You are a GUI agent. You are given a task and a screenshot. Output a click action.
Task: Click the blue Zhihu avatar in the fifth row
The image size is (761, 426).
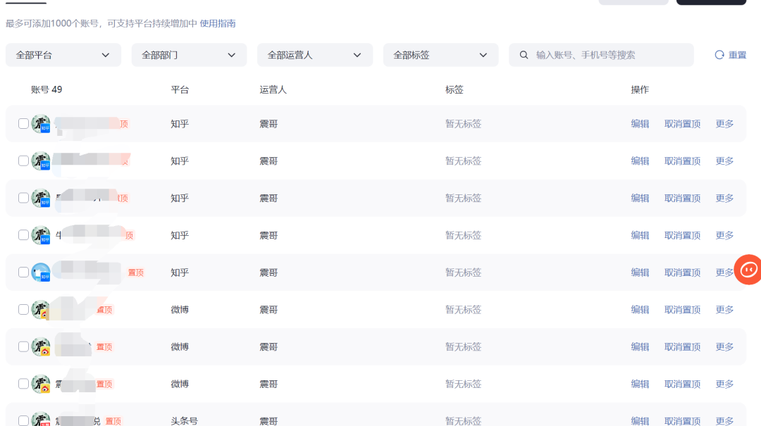tap(40, 272)
